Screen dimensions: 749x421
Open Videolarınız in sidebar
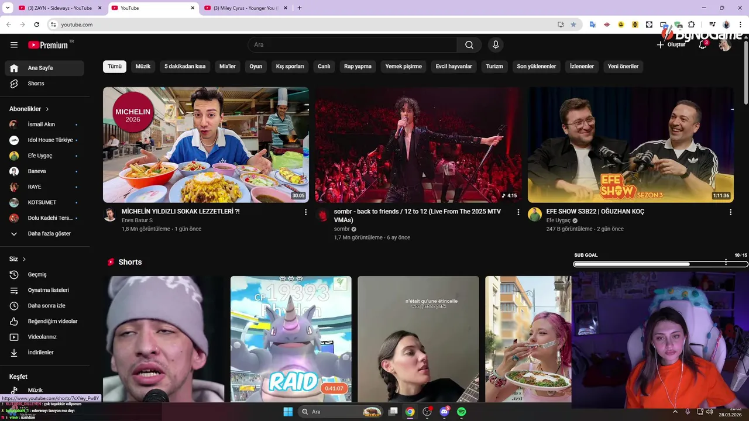[x=44, y=337]
